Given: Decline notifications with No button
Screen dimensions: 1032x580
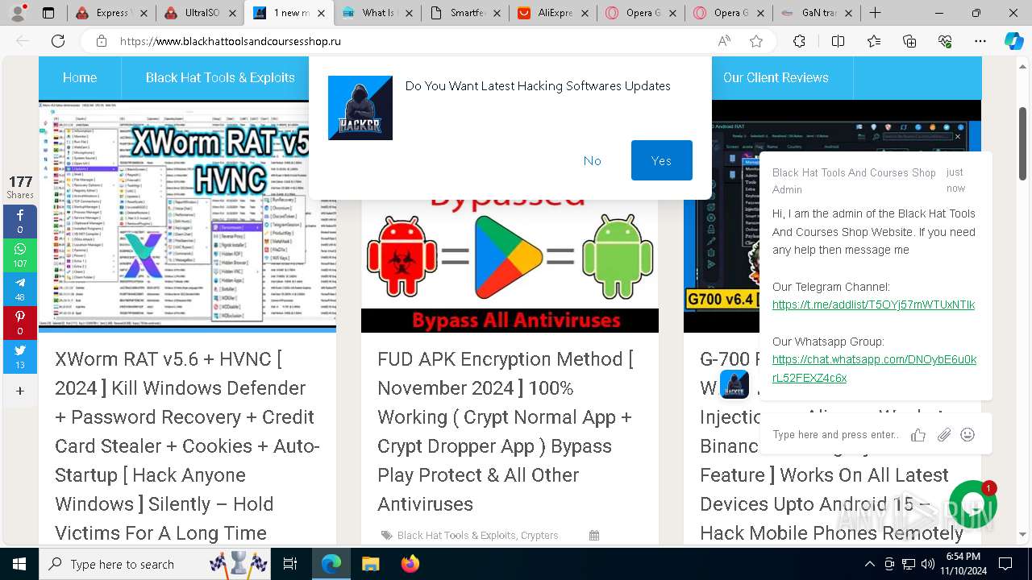Looking at the screenshot, I should pyautogui.click(x=593, y=160).
